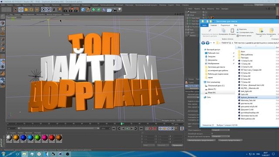
Task: Select the Rotate tool in top toolbar
Action: 31,10
